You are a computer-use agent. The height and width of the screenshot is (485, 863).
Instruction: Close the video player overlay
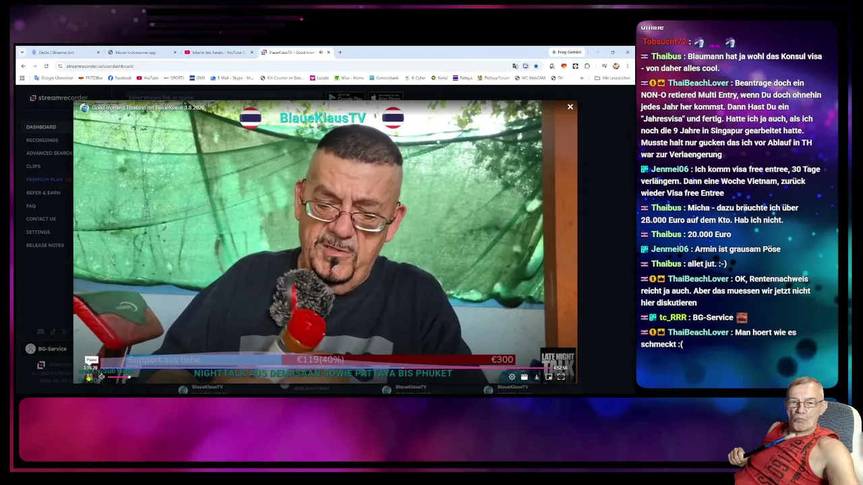point(570,106)
